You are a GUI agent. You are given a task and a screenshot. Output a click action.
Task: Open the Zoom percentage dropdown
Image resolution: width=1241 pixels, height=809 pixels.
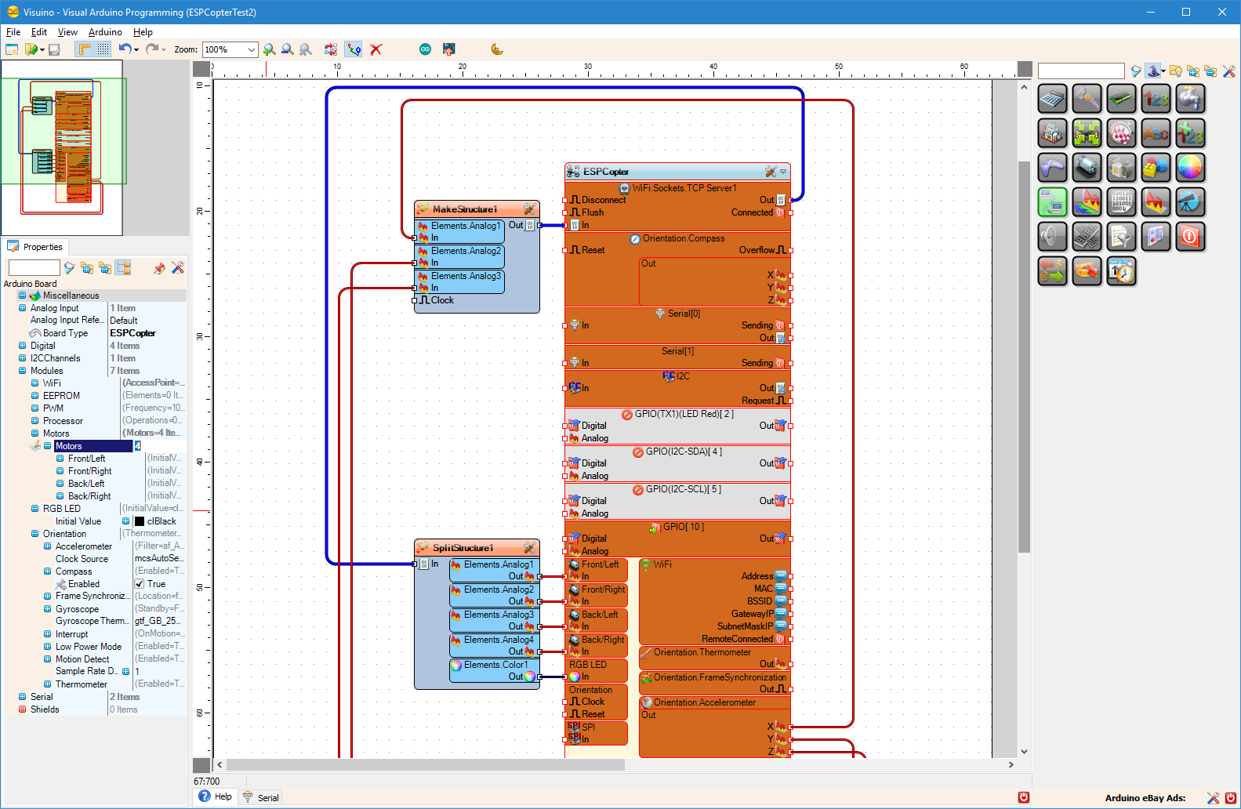(251, 49)
